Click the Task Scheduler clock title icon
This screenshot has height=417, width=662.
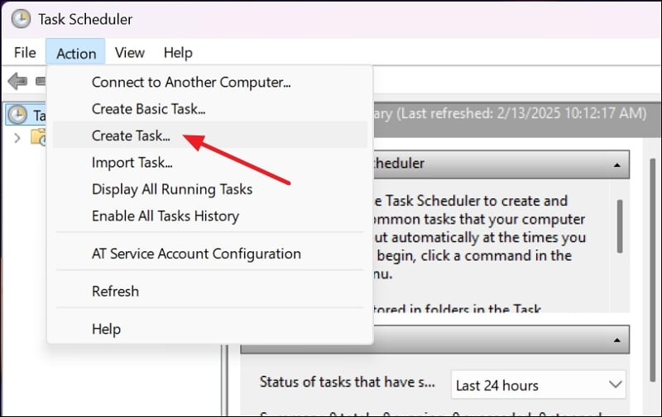pos(21,19)
